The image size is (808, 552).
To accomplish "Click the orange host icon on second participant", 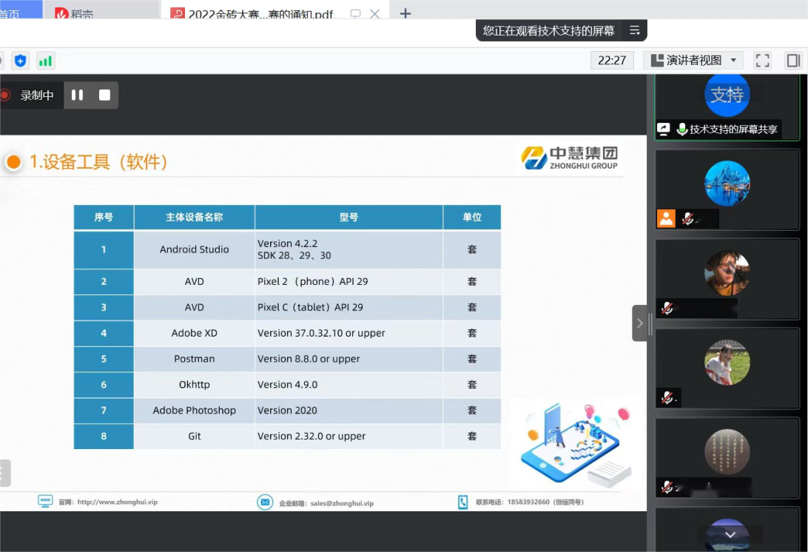I will tap(666, 218).
